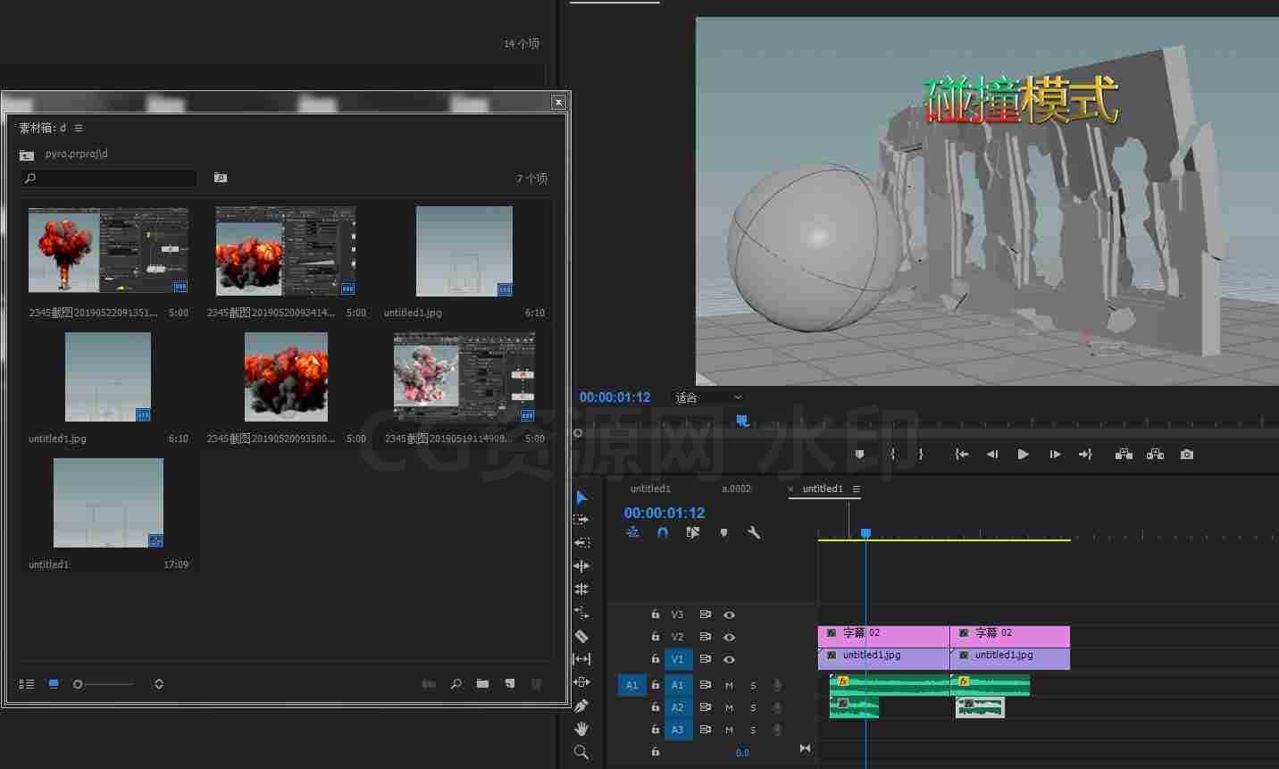Viewport: 1279px width, 769px height.
Task: Step back one frame
Action: 991,455
